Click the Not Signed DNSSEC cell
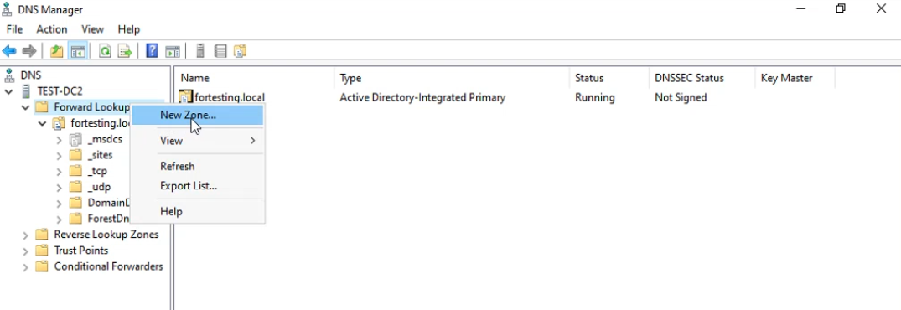The image size is (901, 310). point(681,97)
